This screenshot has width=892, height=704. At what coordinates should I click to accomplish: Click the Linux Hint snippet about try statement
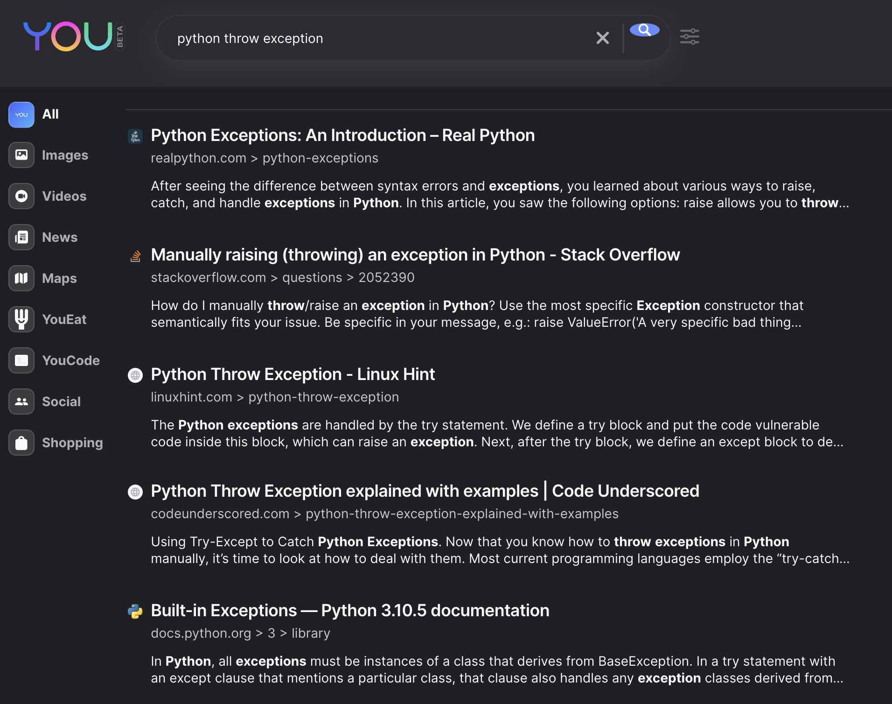click(x=497, y=434)
